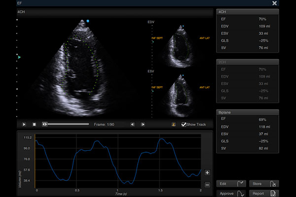Image resolution: width=296 pixels, height=197 pixels.
Task: Click the blue volume curve in the graph
Action: pyautogui.click(x=118, y=161)
